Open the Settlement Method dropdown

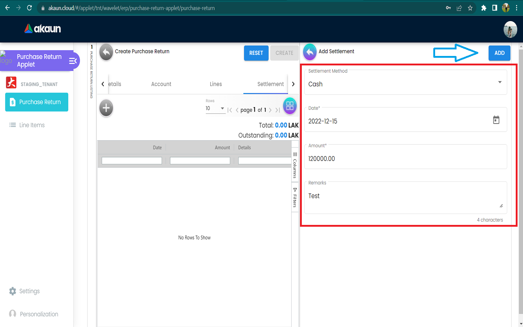[406, 82]
